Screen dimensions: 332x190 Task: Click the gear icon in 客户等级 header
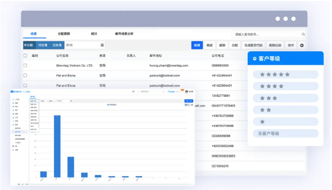[x=255, y=58]
